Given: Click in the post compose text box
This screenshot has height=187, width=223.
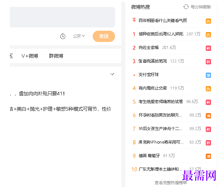Looking at the screenshot, I should click(62, 17).
